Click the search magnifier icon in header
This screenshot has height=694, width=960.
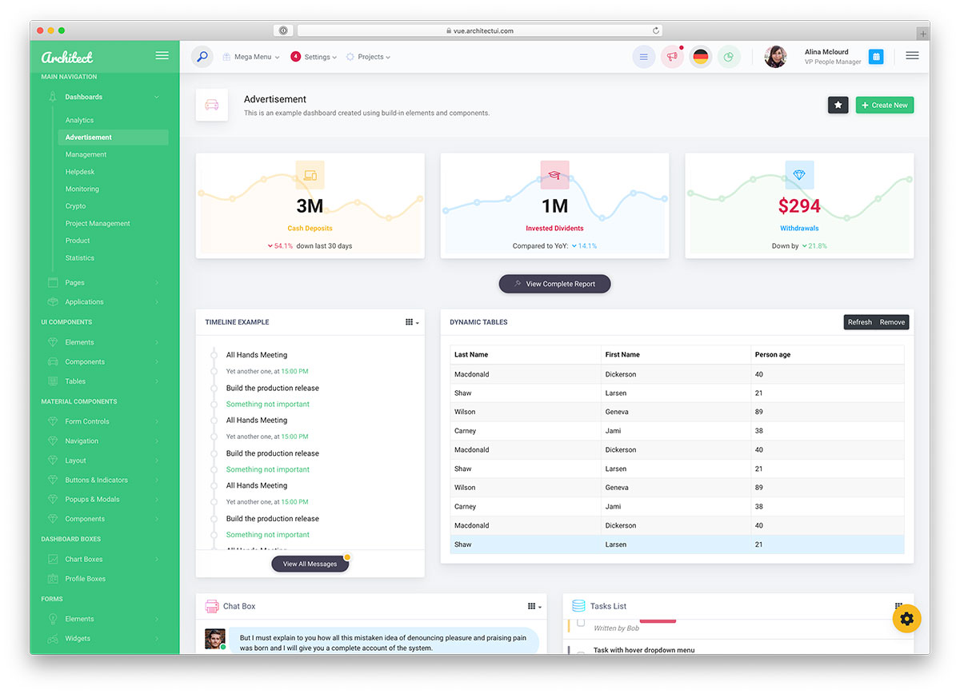(x=202, y=57)
